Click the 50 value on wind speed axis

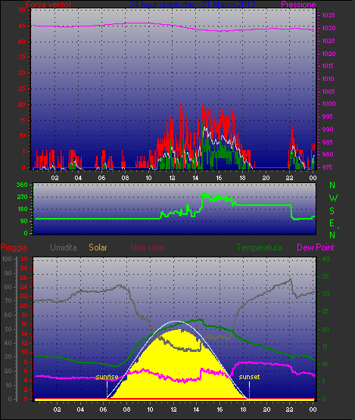(x=22, y=10)
